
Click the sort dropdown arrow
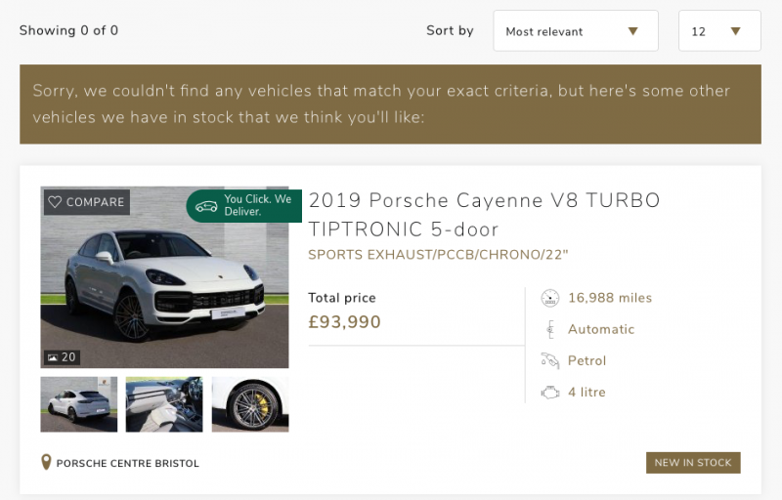coord(633,31)
